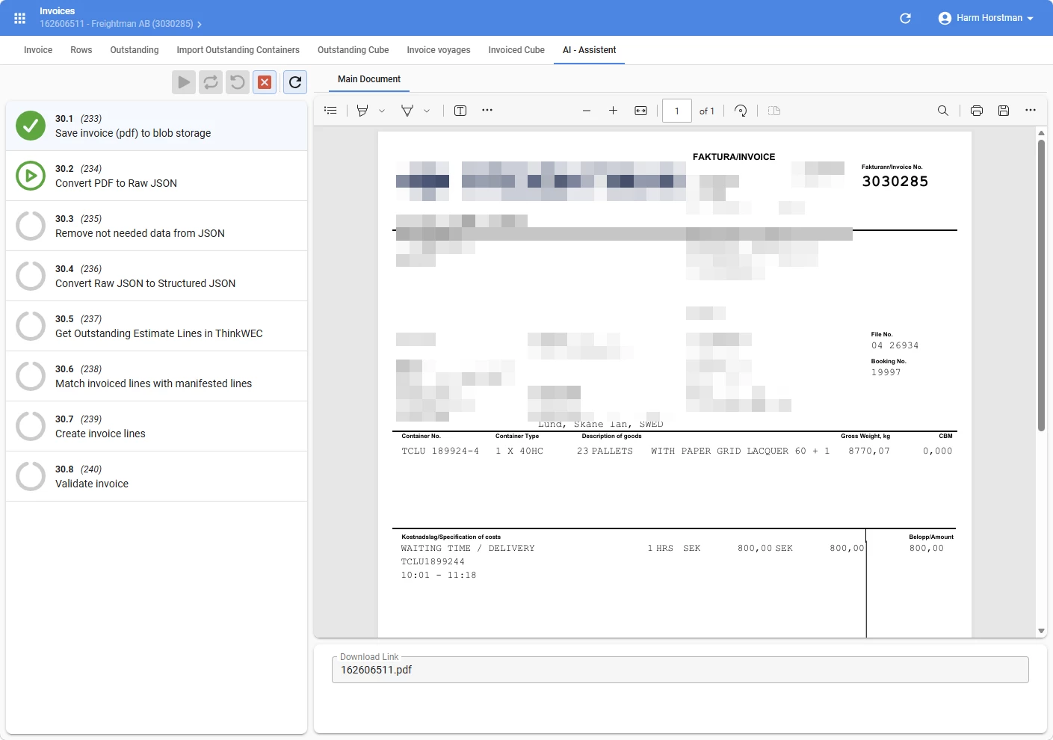This screenshot has height=740, width=1053.
Task: Open the draw tool dropdown arrow
Action: 427,111
